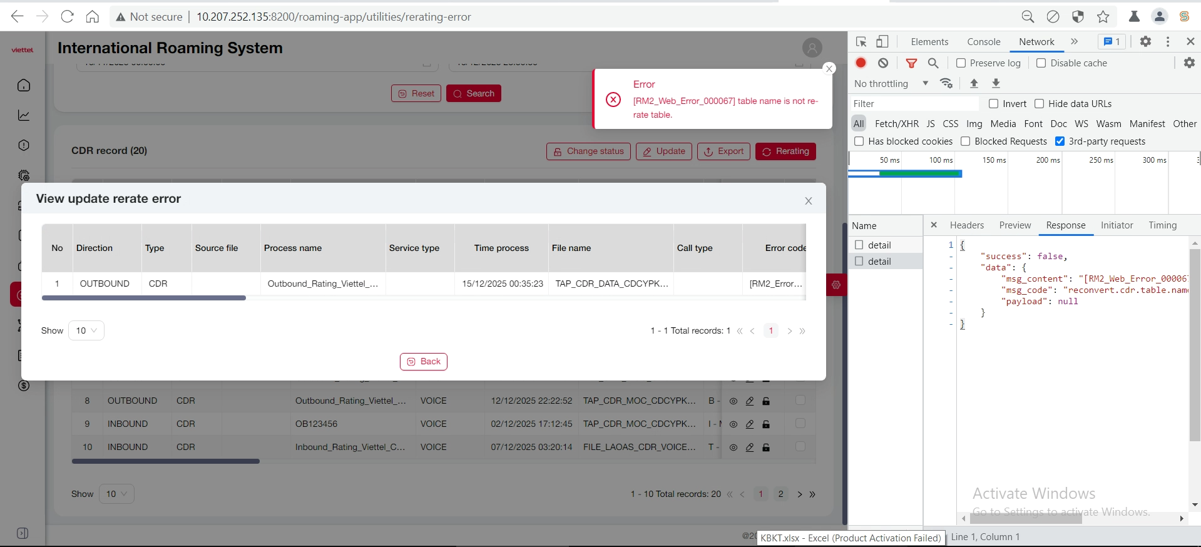Click the Back button in modal
Image resolution: width=1201 pixels, height=547 pixels.
tap(424, 362)
